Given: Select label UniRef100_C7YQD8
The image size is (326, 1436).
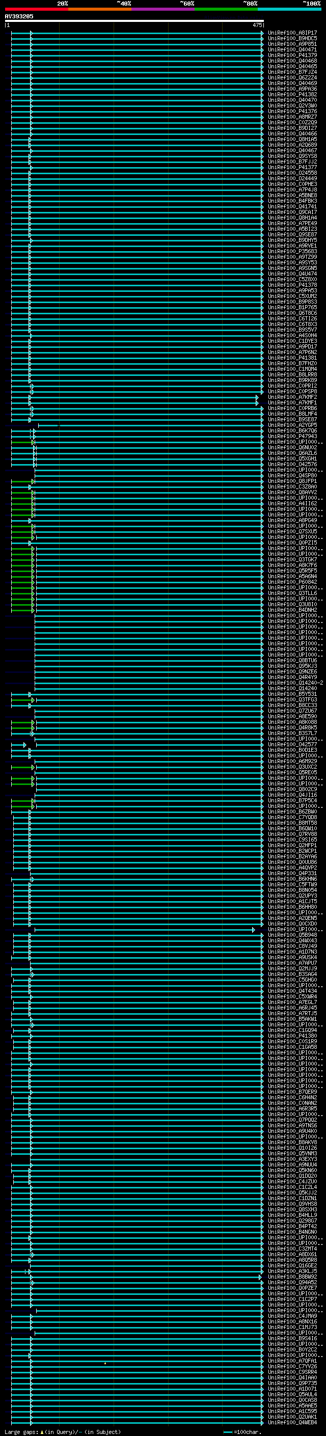Looking at the screenshot, I should 292,817.
